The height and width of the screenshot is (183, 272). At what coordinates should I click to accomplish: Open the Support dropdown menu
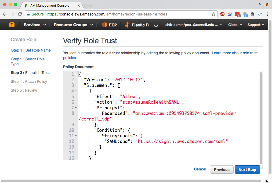point(256,25)
